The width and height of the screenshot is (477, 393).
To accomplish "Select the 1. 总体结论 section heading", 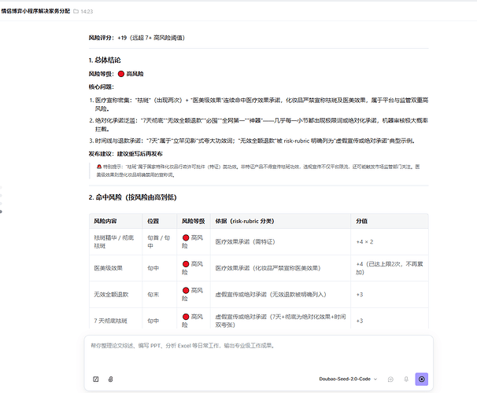I will click(105, 61).
